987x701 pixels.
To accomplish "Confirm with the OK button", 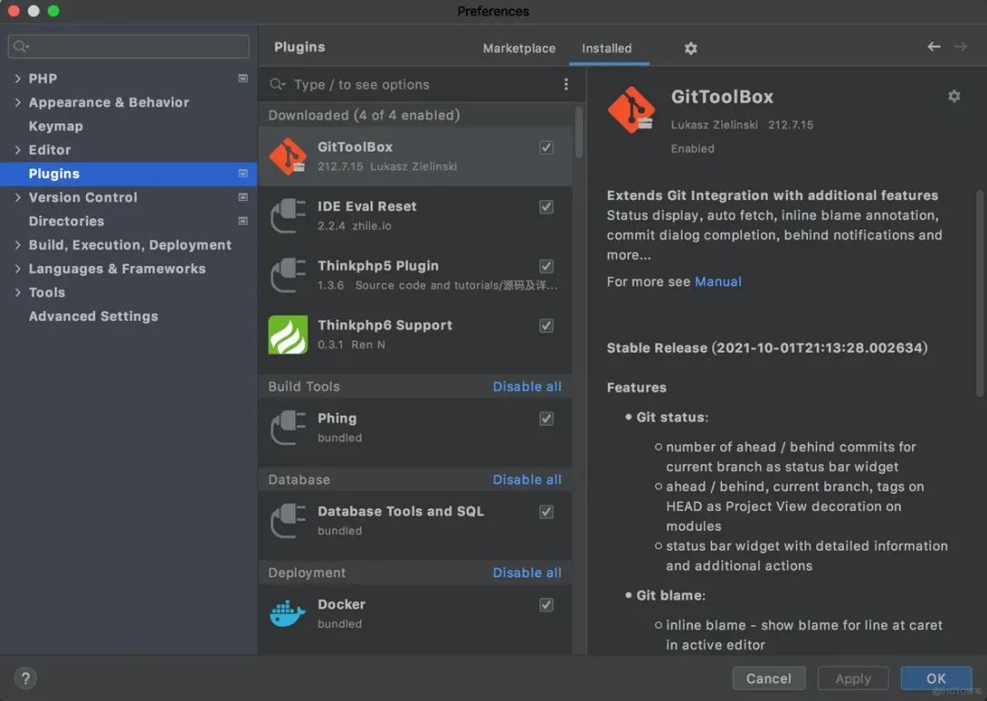I will 936,678.
